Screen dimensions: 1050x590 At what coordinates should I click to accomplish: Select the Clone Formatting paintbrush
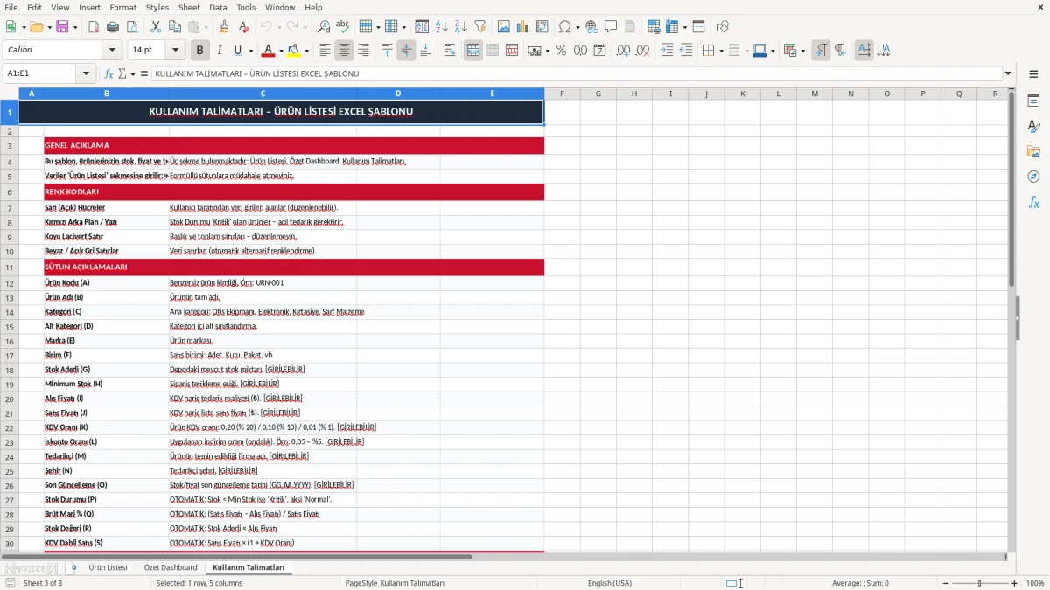[224, 27]
